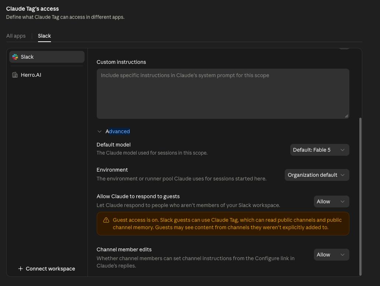Open the Channel member edits Allow dropdown
380x286 pixels.
(331, 255)
